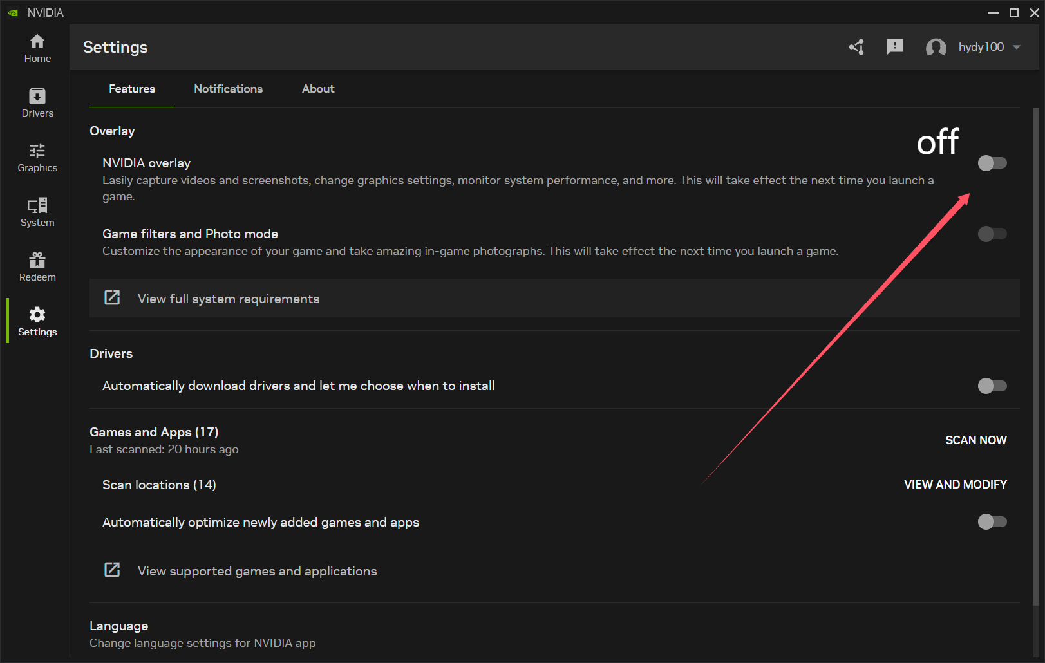Click the Settings page title
Screen dimensions: 1045x663
click(x=115, y=47)
